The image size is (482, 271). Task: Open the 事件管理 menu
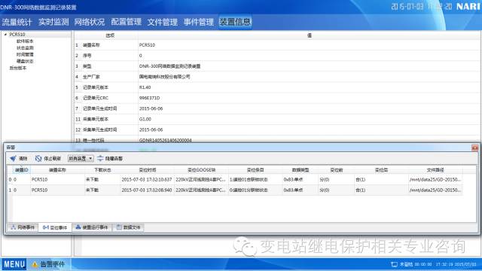pyautogui.click(x=199, y=22)
